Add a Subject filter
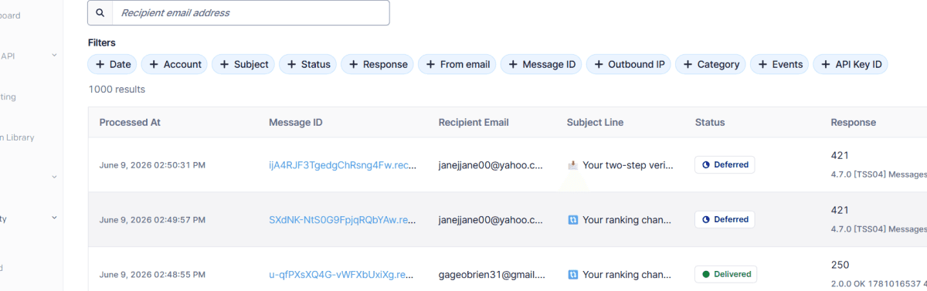 (x=243, y=65)
